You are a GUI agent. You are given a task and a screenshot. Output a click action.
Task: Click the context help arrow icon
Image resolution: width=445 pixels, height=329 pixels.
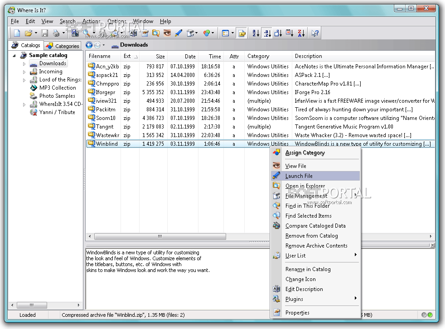pos(315,33)
